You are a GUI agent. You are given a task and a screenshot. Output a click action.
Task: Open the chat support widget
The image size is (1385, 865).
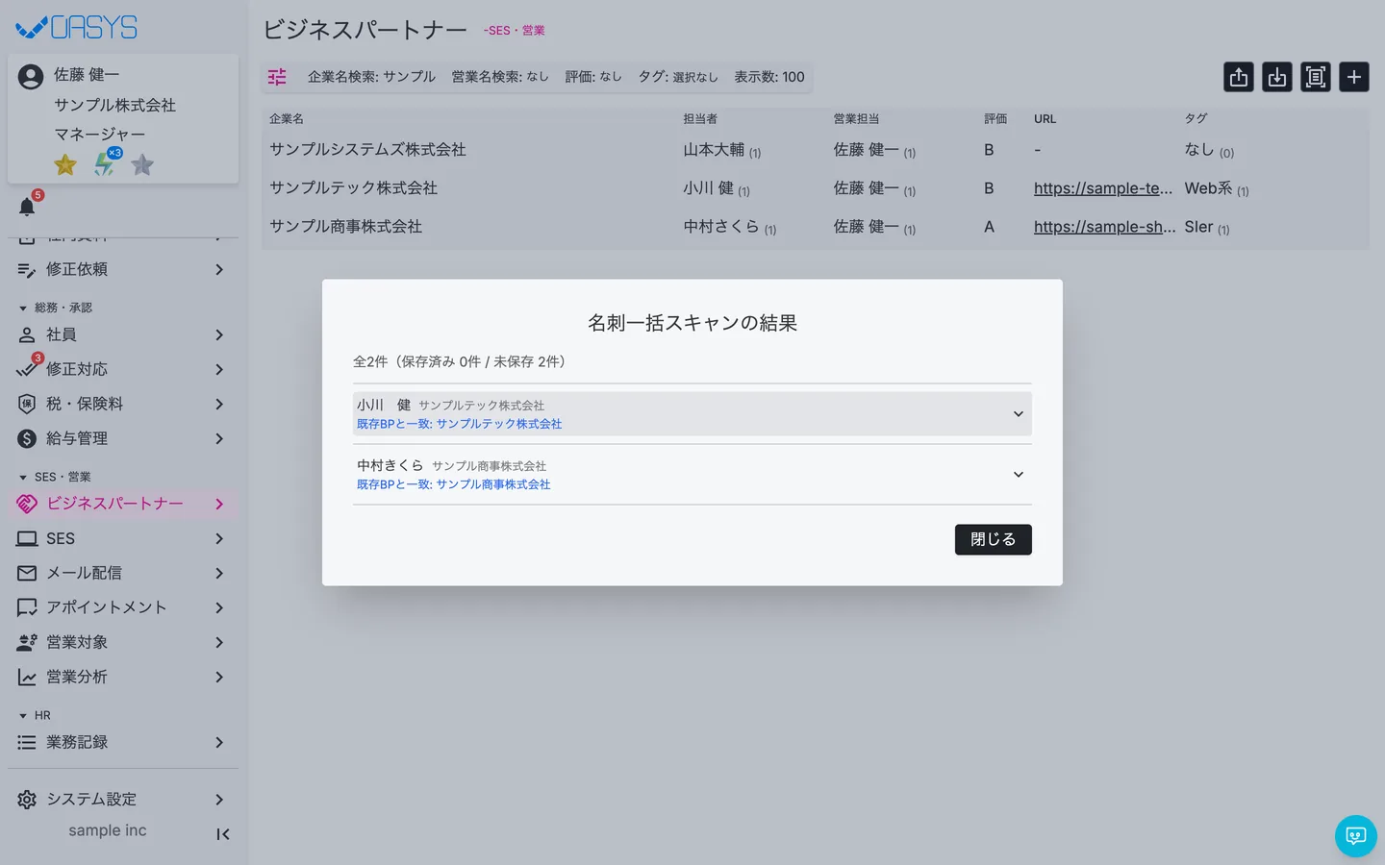point(1356,836)
